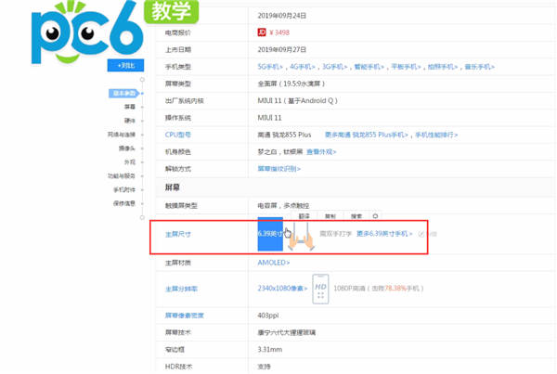
Task: Click the 主屏材质 row label
Action: (x=178, y=263)
